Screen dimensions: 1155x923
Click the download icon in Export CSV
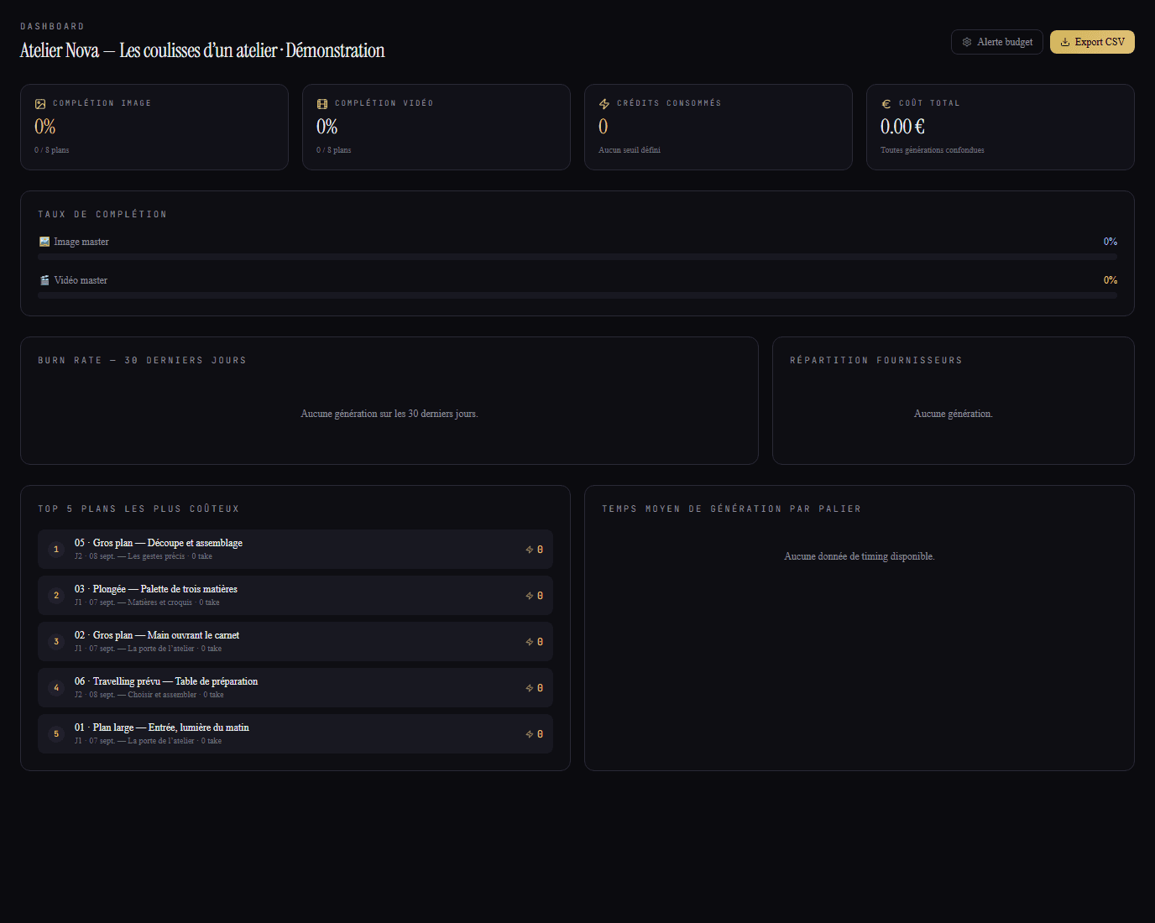(1065, 42)
